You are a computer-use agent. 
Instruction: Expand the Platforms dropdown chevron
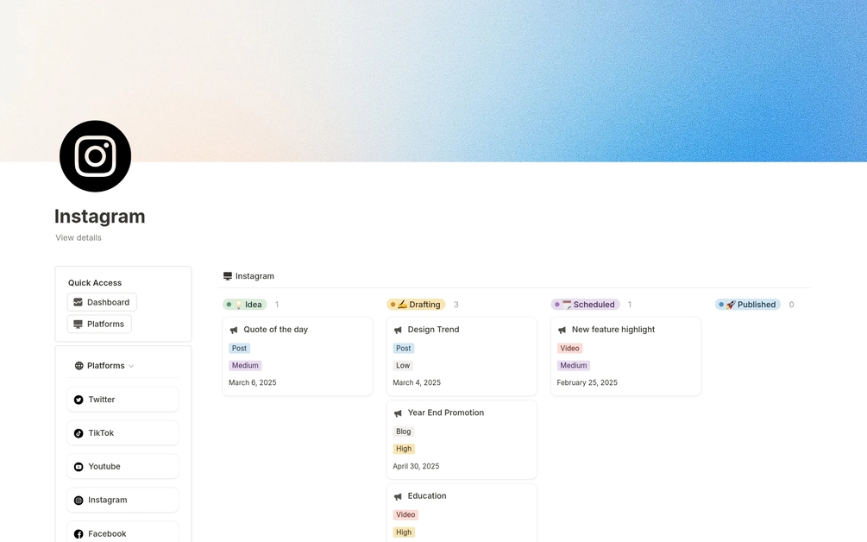coord(131,366)
